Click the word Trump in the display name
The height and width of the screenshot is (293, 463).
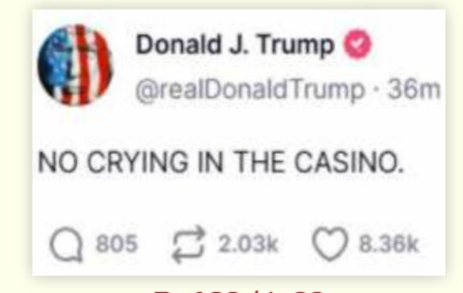295,45
